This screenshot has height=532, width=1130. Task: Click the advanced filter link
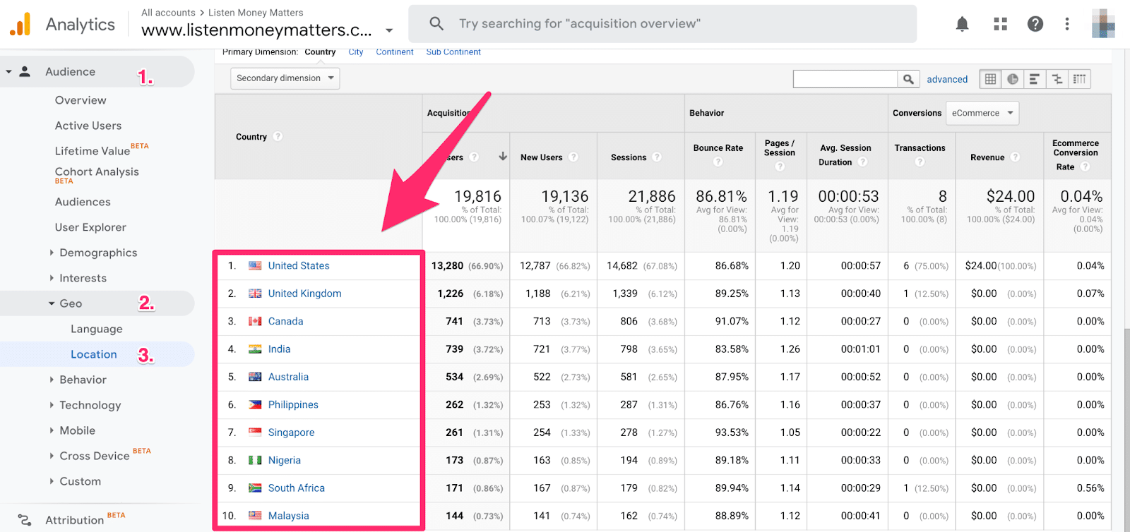click(947, 79)
